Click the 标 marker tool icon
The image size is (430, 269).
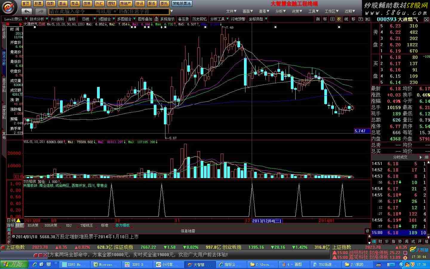tap(325, 19)
